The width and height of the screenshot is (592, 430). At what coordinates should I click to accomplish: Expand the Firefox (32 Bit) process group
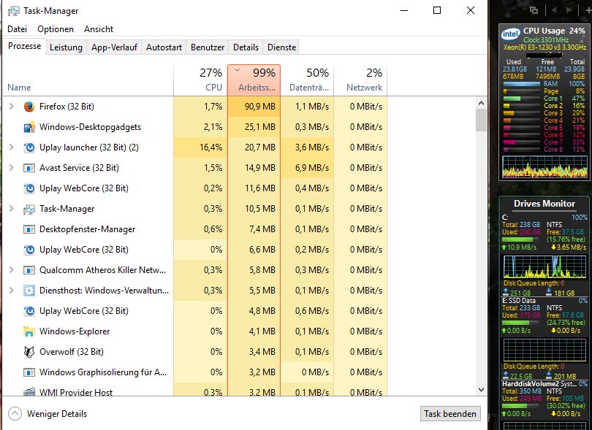point(11,107)
